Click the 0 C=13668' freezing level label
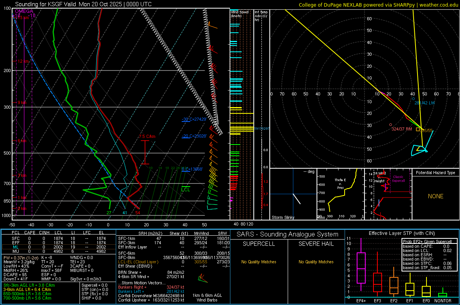Screen dimensions: 460x305 (x=192, y=169)
